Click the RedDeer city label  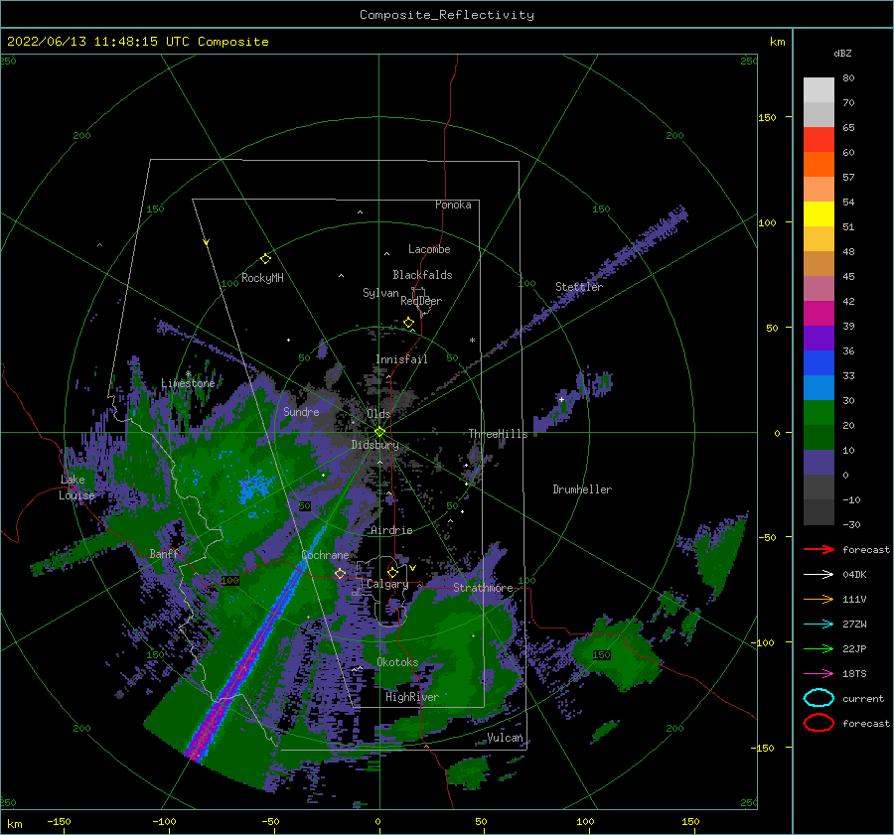tap(421, 301)
